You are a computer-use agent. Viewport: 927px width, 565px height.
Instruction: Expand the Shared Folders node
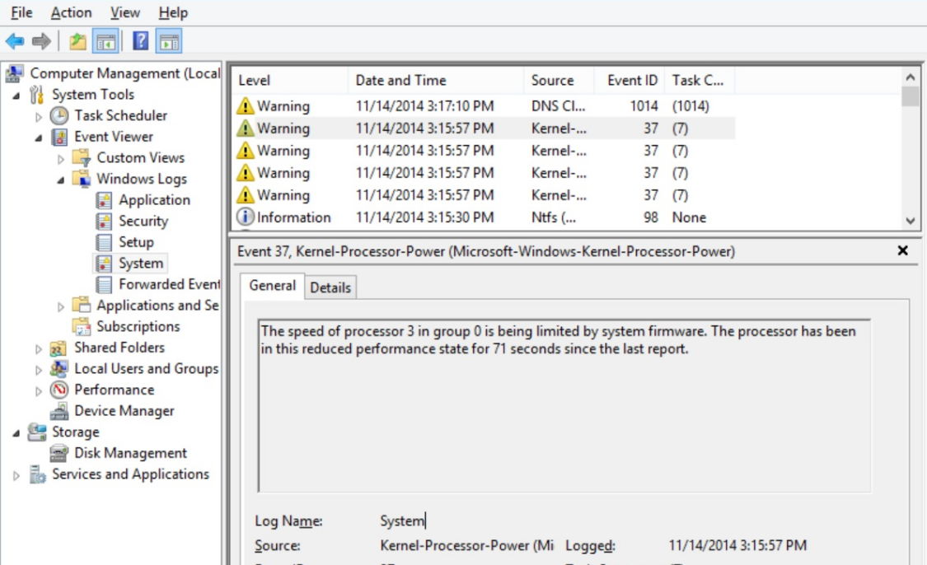coord(39,348)
